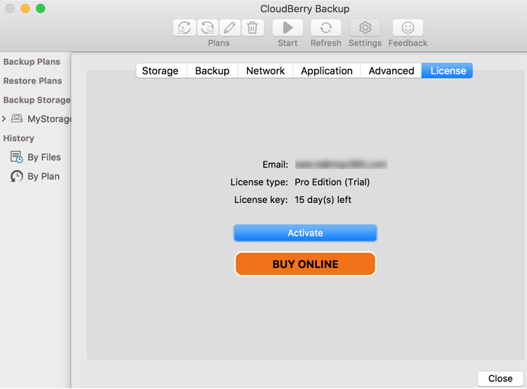Open the Backup settings tab

point(213,70)
